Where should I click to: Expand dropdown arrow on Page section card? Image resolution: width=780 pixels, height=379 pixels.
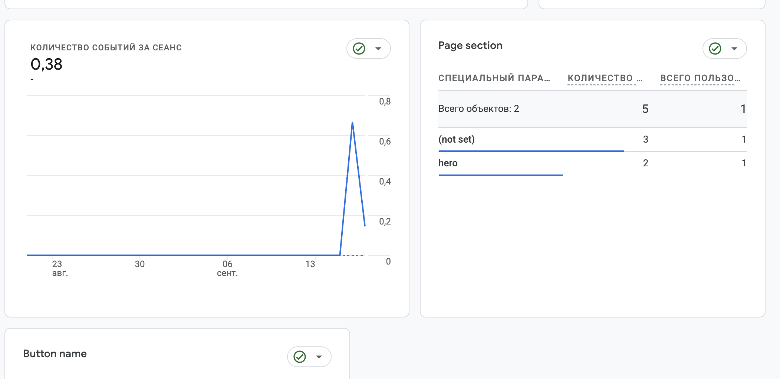(734, 49)
